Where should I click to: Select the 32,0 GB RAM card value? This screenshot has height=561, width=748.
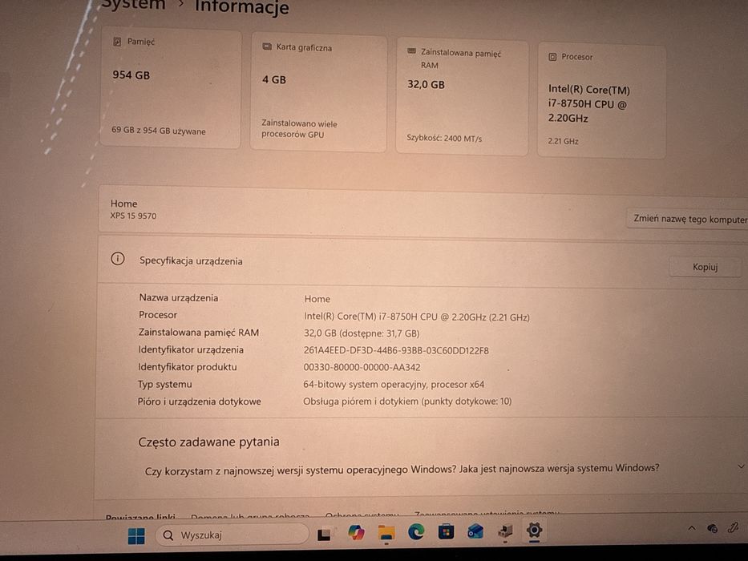click(x=426, y=84)
